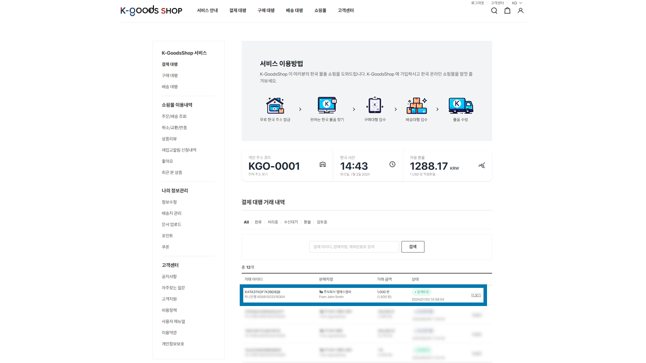Open the user account profile icon
Image resolution: width=646 pixels, height=363 pixels.
(x=520, y=11)
